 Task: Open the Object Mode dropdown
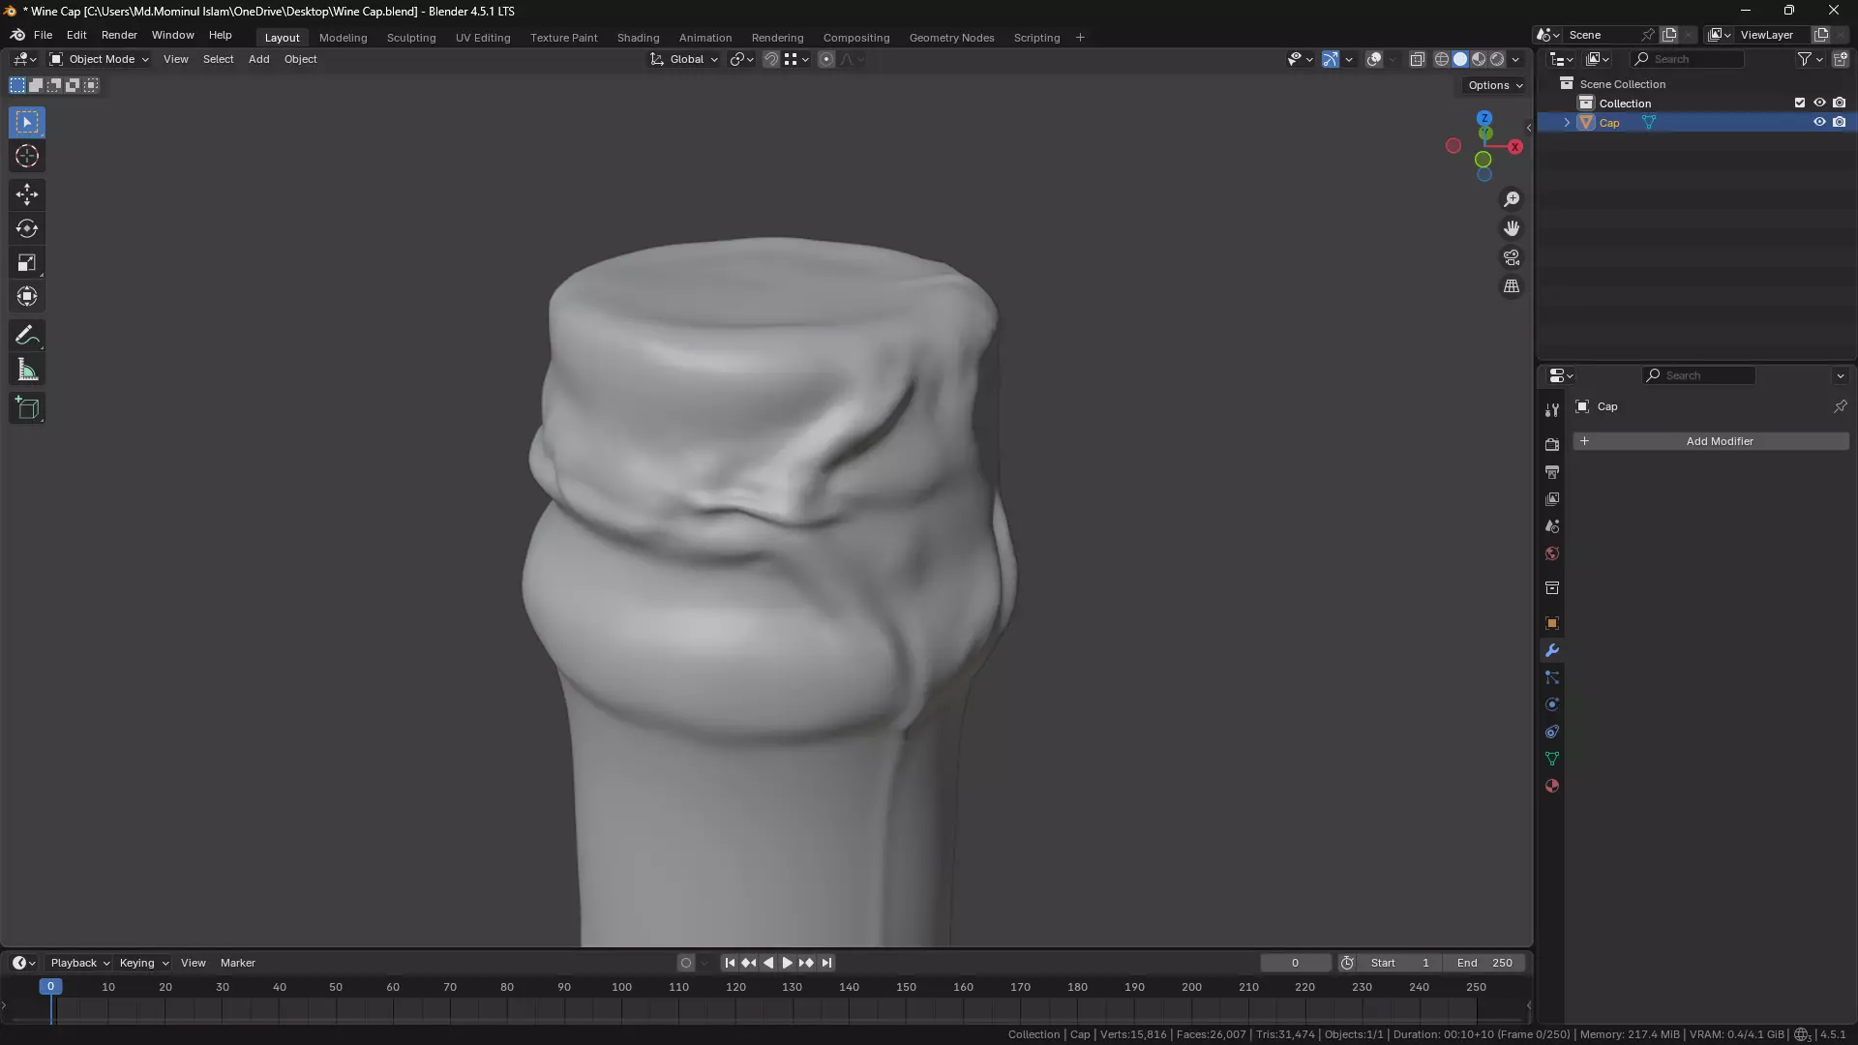coord(99,59)
